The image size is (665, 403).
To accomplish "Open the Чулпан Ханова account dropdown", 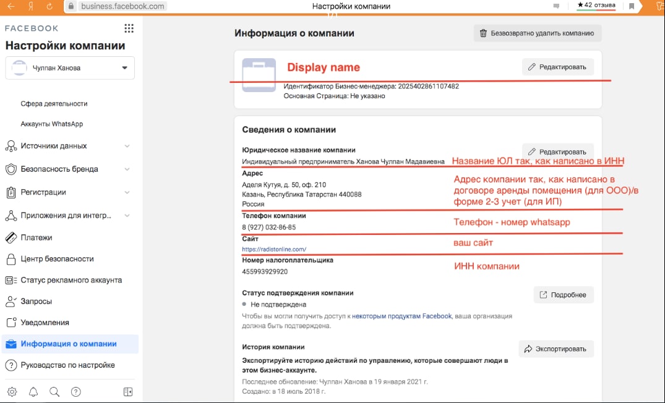I will 70,68.
